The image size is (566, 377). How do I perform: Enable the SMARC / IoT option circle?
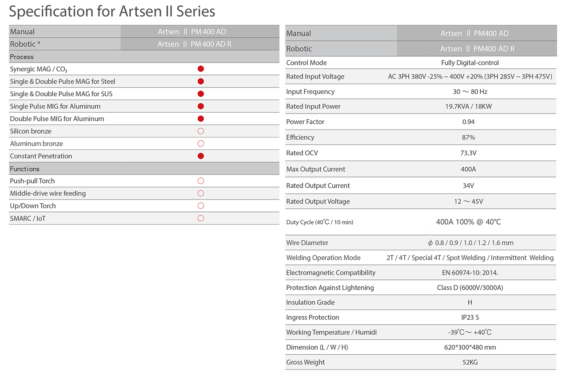tap(200, 218)
